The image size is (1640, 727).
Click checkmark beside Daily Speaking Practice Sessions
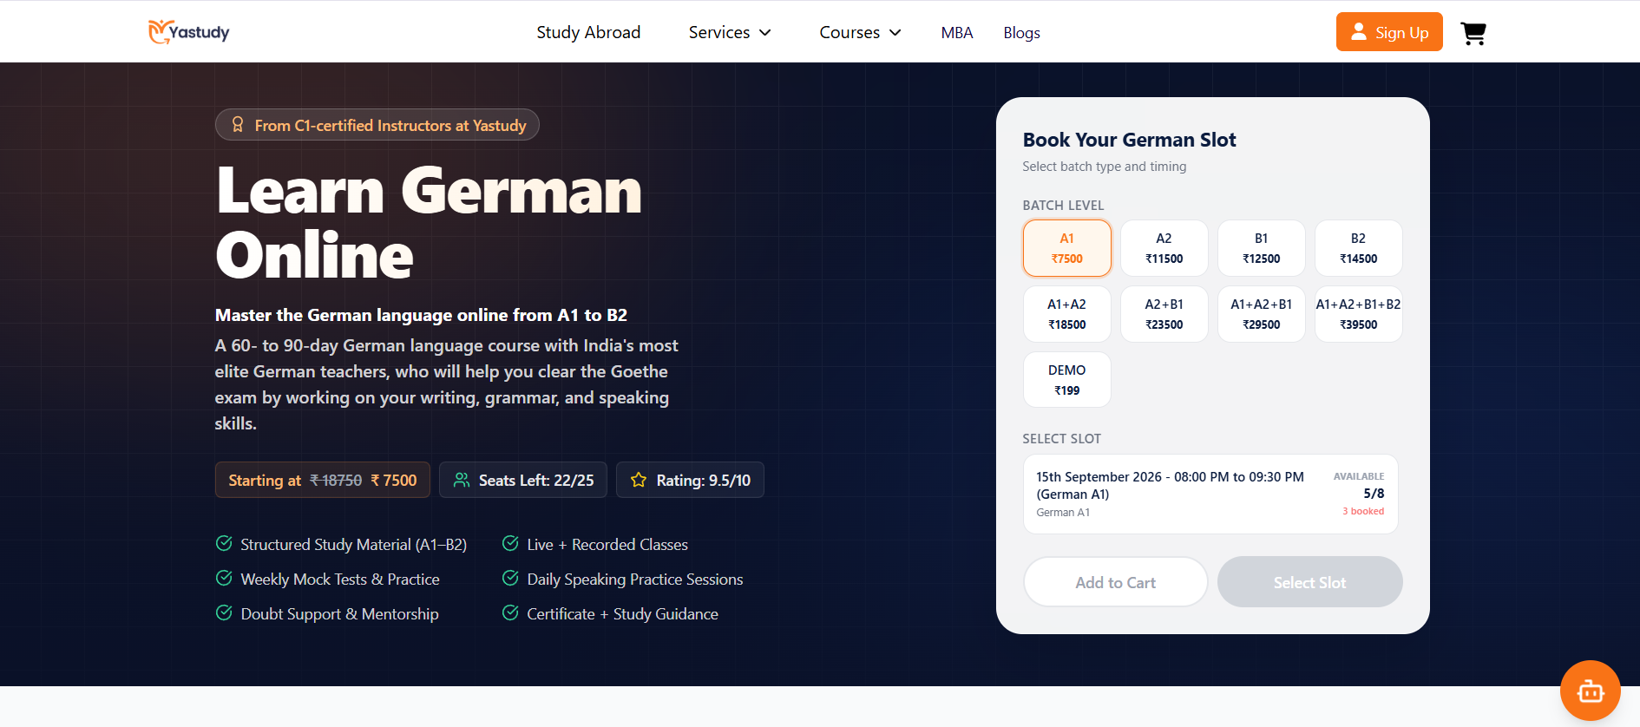tap(510, 579)
